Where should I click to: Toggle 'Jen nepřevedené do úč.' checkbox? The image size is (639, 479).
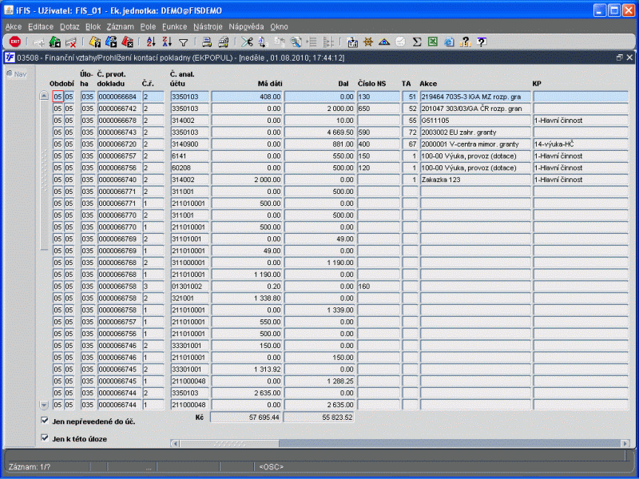tap(45, 421)
